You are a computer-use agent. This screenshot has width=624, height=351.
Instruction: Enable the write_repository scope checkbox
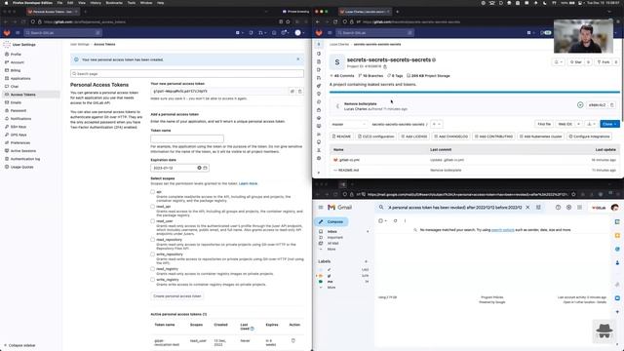tap(152, 254)
